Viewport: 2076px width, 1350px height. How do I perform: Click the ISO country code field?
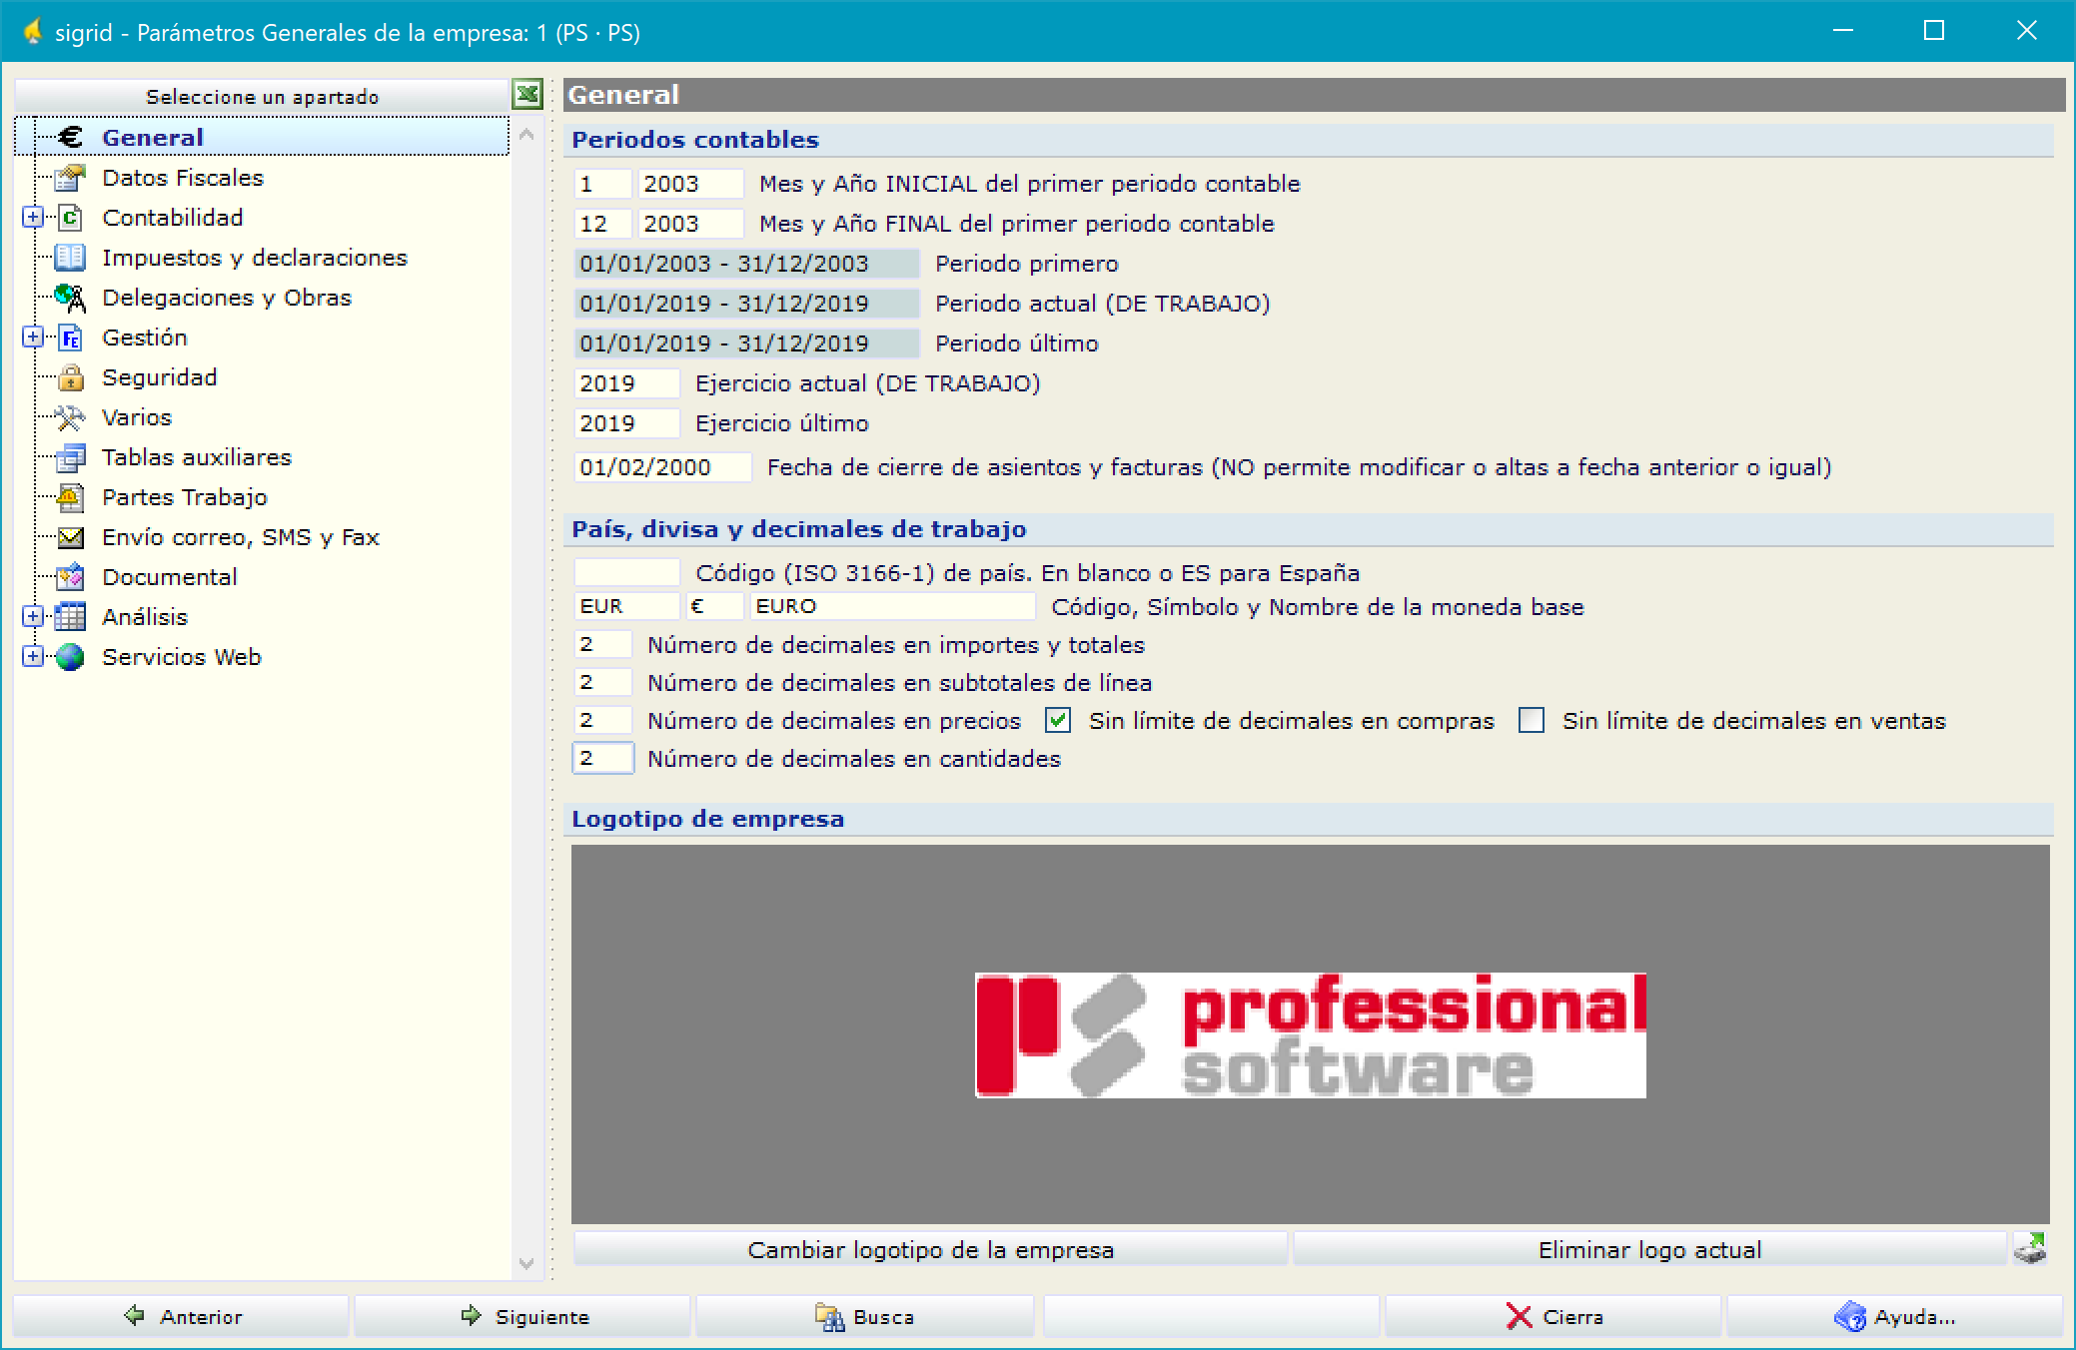point(626,572)
